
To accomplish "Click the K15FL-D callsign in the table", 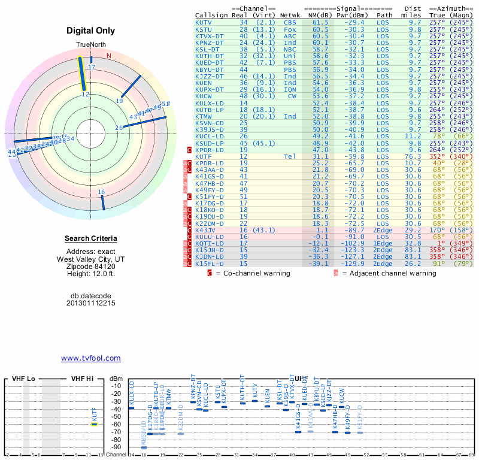I will 210,264.
